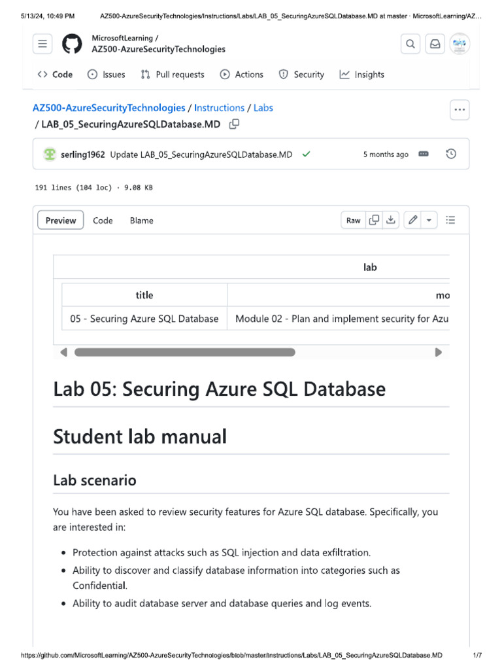Switch to Preview view
Viewport: 502px width, 670px height.
[x=61, y=220]
